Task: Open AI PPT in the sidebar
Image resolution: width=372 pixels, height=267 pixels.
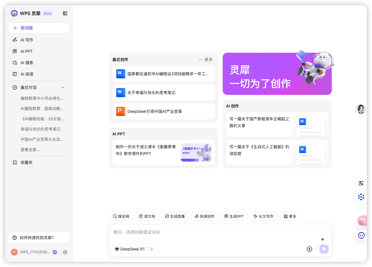Action: coord(39,51)
